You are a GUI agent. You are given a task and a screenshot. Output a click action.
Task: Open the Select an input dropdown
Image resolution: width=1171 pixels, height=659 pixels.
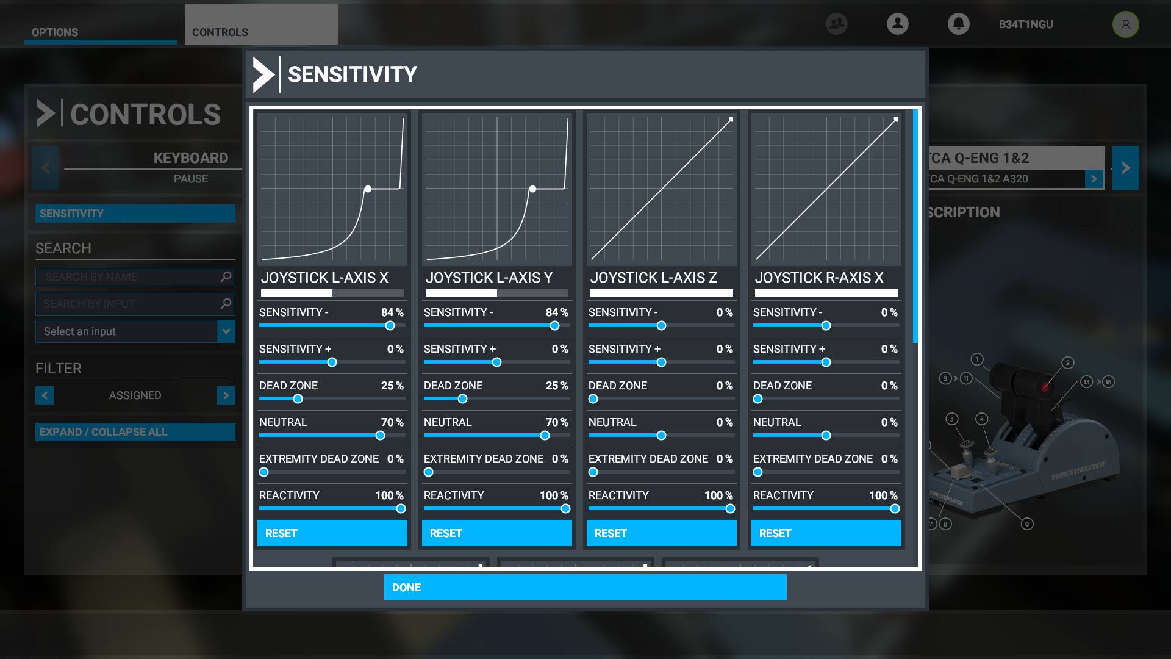tap(226, 331)
